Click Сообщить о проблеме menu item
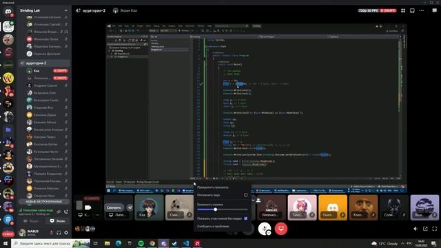 pos(222,227)
